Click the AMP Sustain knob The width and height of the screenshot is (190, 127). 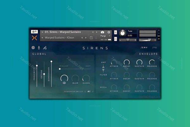(x=139, y=62)
